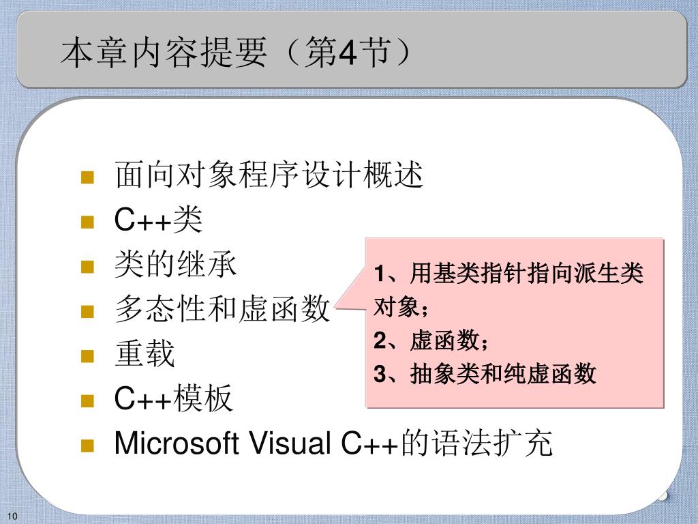698x524 pixels.
Task: Click callout line 1、用基类指针指向派生类
Action: click(509, 274)
